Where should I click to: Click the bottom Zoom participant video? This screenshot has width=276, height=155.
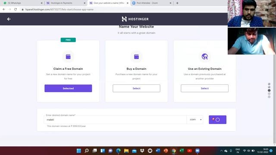click(x=252, y=41)
